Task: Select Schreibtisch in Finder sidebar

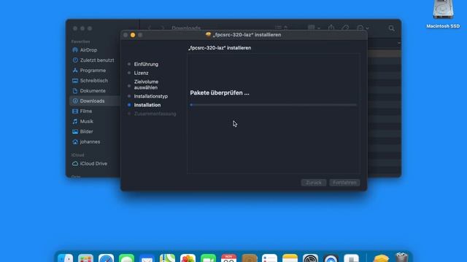Action: point(90,81)
